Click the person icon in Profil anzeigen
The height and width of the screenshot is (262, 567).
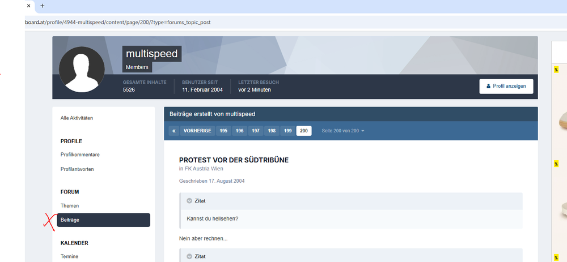[x=489, y=86]
